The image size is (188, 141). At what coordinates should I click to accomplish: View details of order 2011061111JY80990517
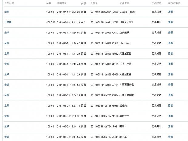pos(170,33)
